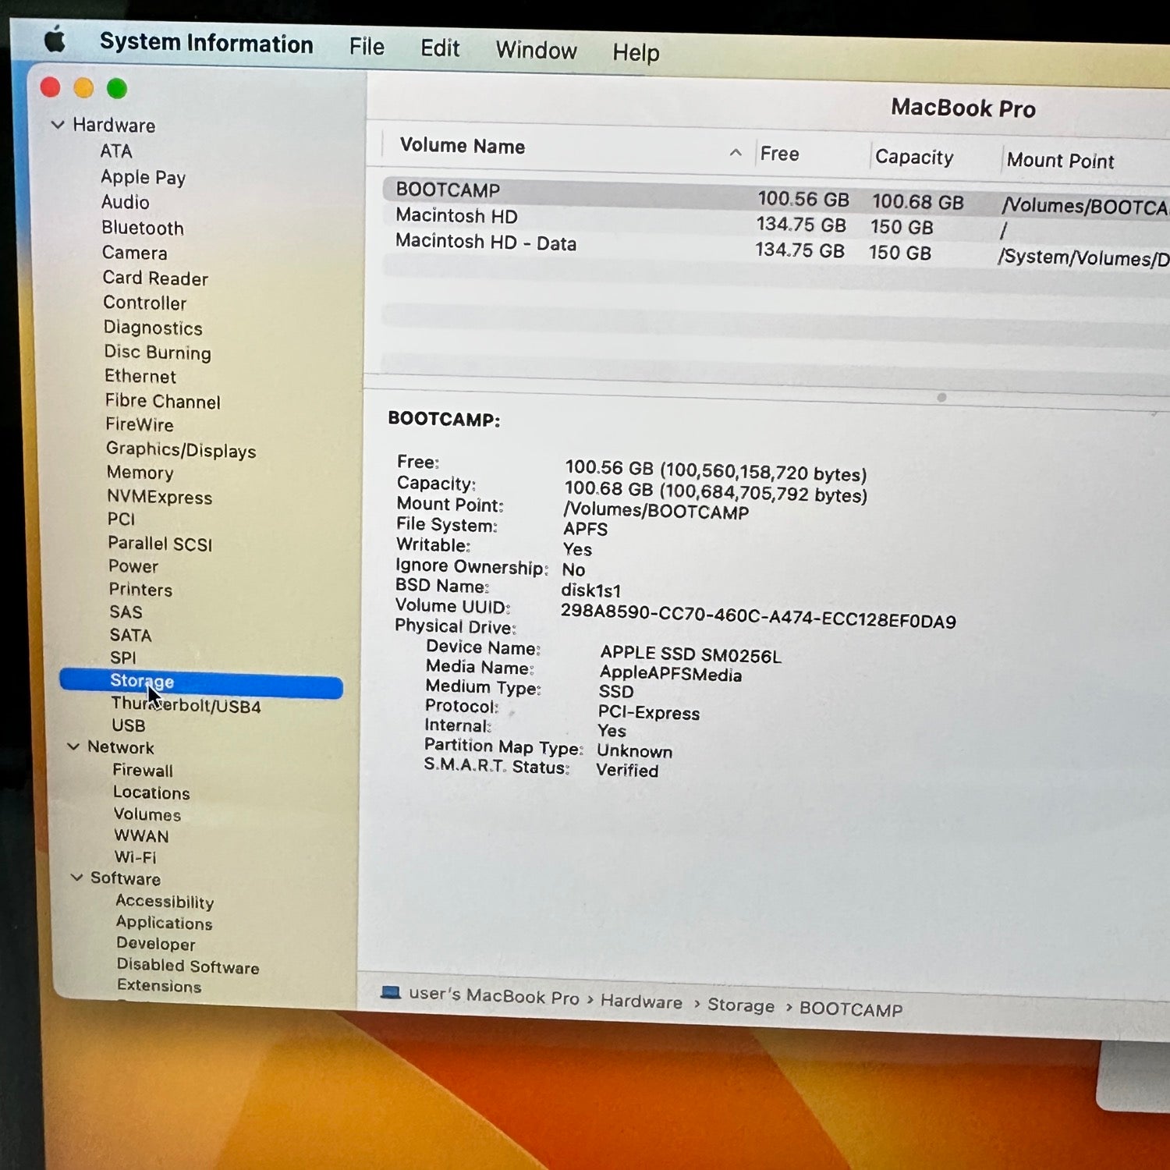Click Hardware in the path bar

641,1002
